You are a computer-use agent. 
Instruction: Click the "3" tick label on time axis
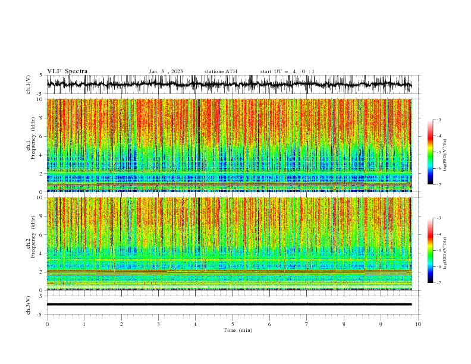pyautogui.click(x=158, y=324)
